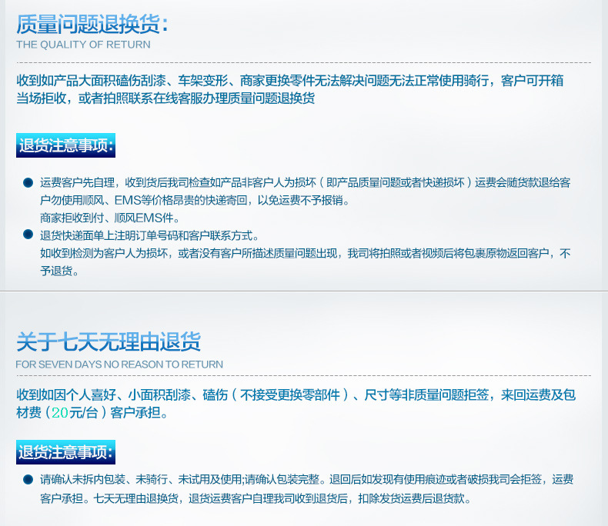This screenshot has height=526, width=608.
Task: Click the bullet dot before 请确认未拆内包装
Action: click(x=28, y=480)
